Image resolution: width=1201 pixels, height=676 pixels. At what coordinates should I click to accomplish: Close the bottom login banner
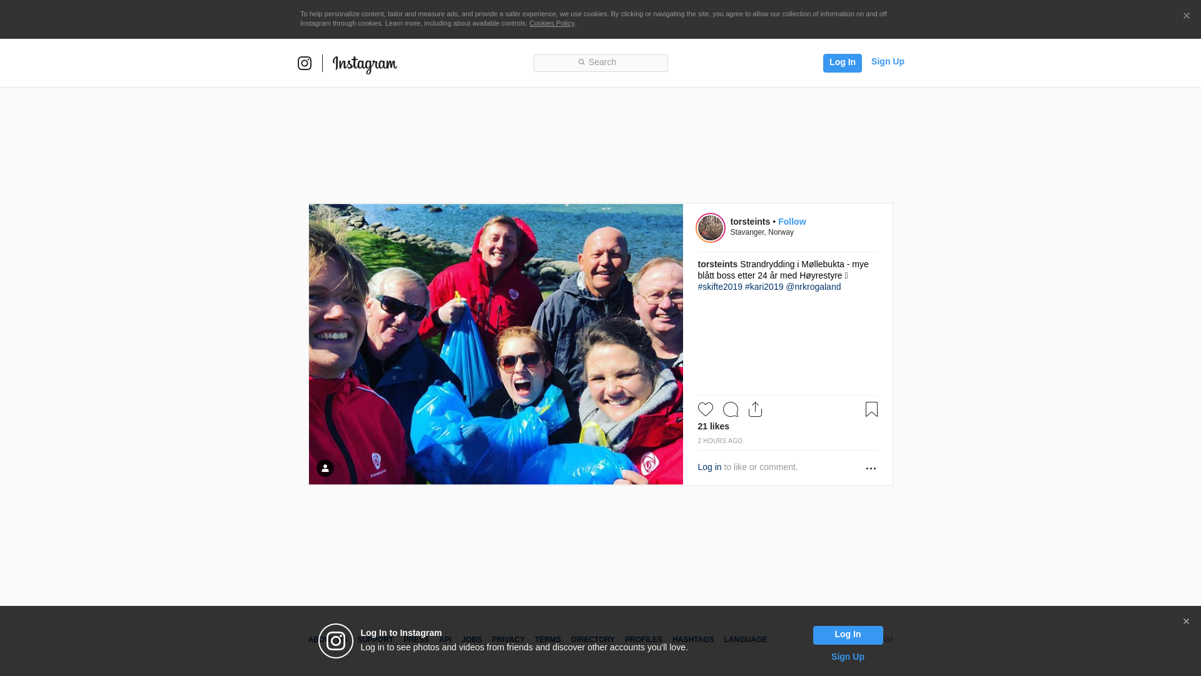(x=1186, y=622)
